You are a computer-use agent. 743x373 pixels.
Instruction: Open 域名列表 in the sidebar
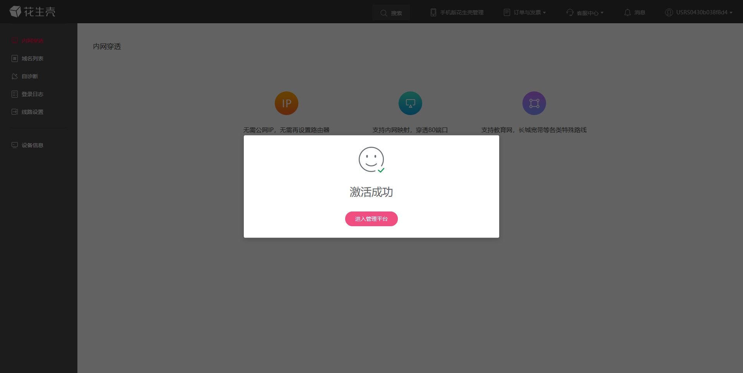coord(32,58)
